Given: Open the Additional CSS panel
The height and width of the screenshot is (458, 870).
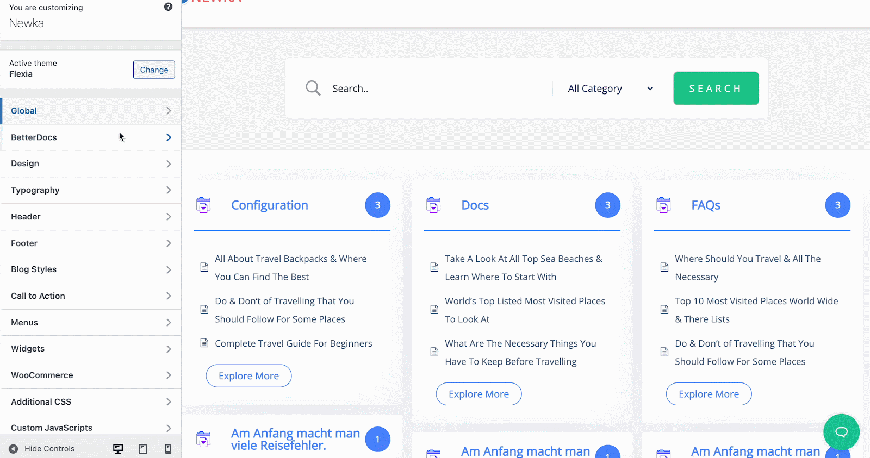Looking at the screenshot, I should pos(91,402).
